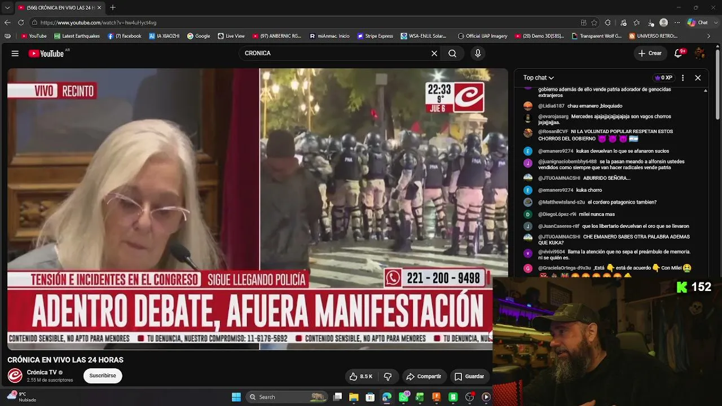Open the Latest Earthquakes bookmark
The height and width of the screenshot is (406, 722).
point(77,36)
